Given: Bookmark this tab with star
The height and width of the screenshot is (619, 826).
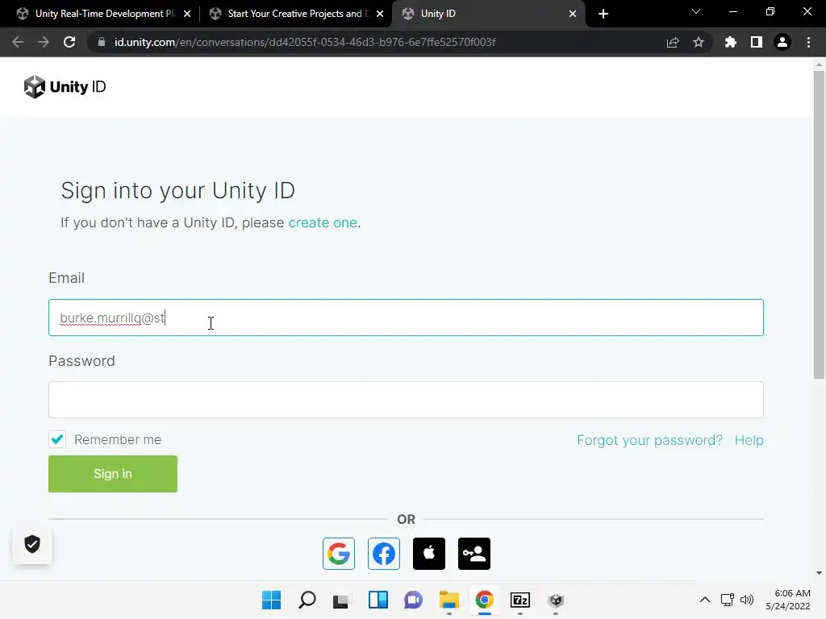Looking at the screenshot, I should click(699, 42).
